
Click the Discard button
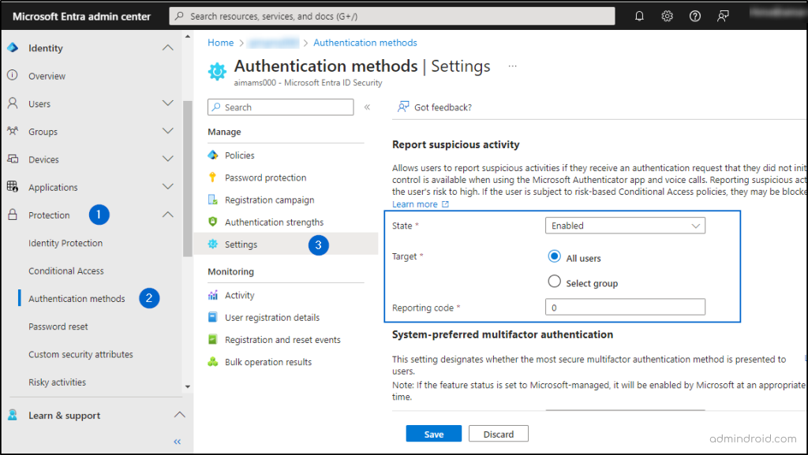point(499,434)
